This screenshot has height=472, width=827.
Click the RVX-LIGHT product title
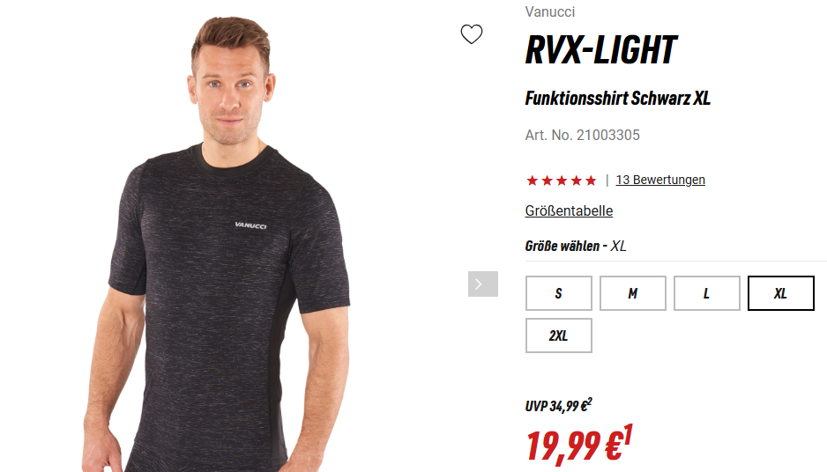tap(600, 50)
